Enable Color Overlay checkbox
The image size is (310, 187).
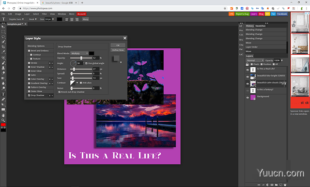pyautogui.click(x=29, y=79)
